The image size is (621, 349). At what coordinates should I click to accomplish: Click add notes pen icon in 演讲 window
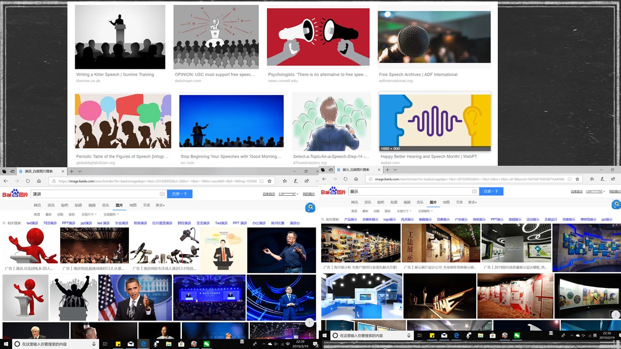click(x=295, y=181)
